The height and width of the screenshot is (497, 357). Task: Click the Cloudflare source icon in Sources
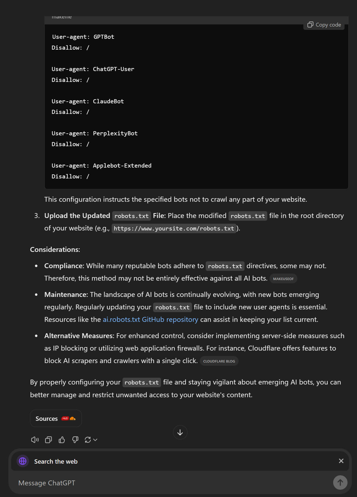point(73,418)
